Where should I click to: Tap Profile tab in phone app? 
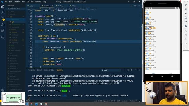(171, 73)
